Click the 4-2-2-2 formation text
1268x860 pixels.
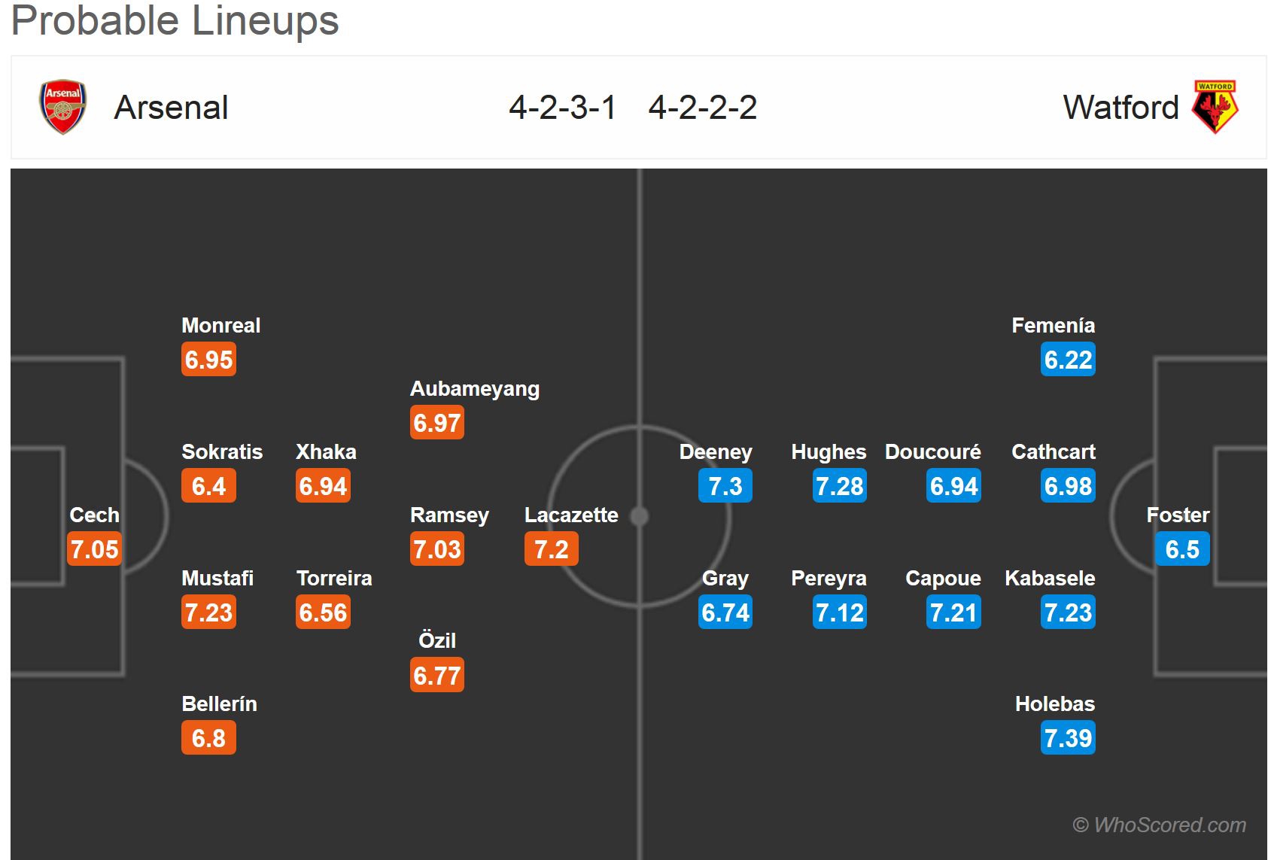(703, 108)
